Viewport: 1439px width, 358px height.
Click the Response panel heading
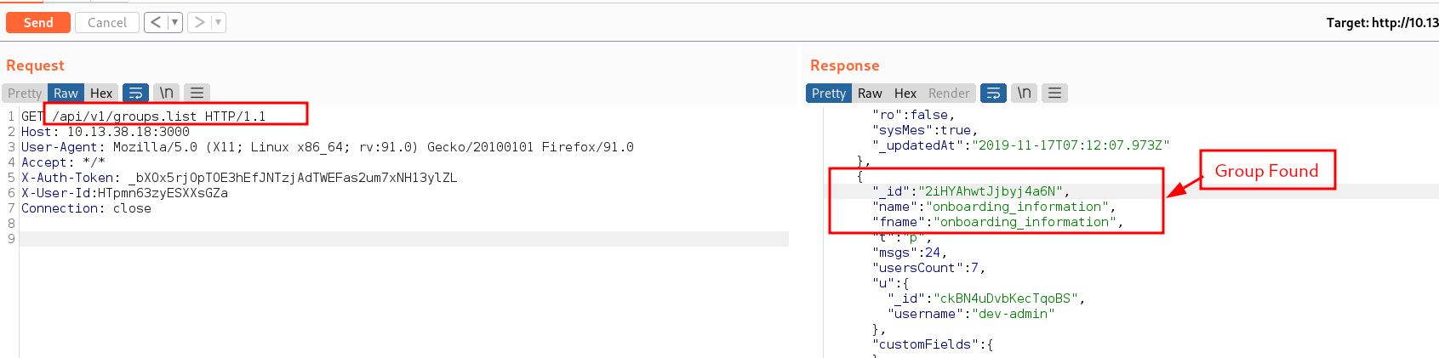click(845, 65)
